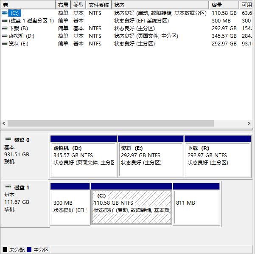Sort by the 布局 column header
255x254 pixels.
click(63, 5)
